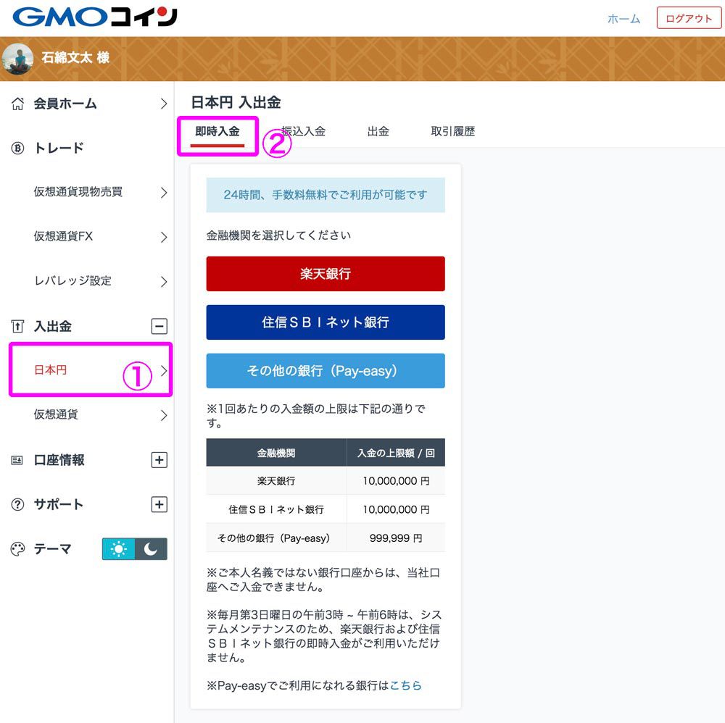This screenshot has height=723, width=725.
Task: Click the ログアウト button
Action: (689, 19)
